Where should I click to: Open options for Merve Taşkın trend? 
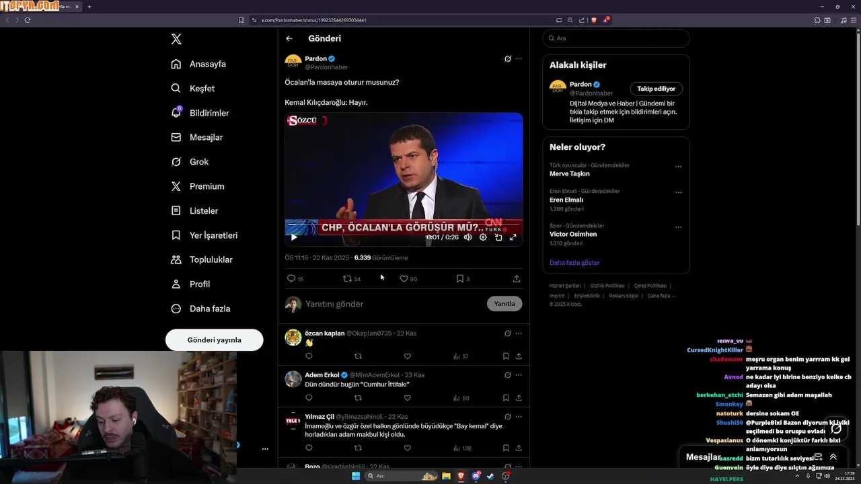point(678,167)
